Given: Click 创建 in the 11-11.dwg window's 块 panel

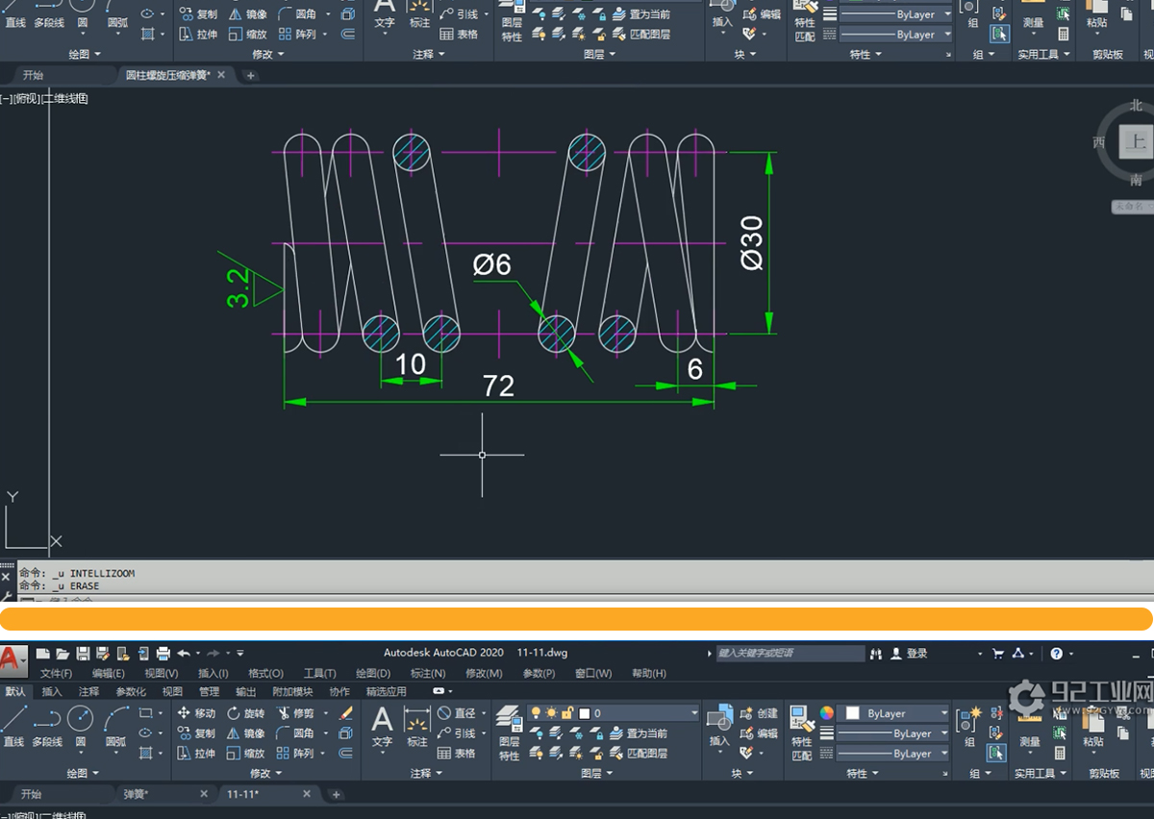Looking at the screenshot, I should click(760, 713).
